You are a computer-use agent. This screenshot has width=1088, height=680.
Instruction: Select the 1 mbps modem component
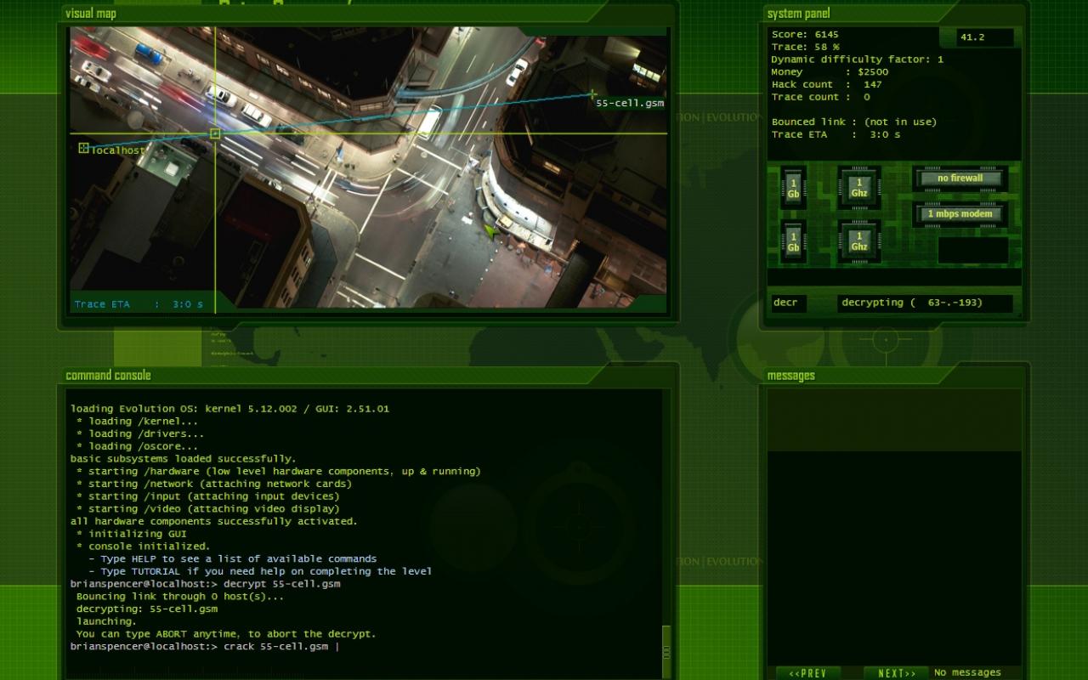(960, 214)
